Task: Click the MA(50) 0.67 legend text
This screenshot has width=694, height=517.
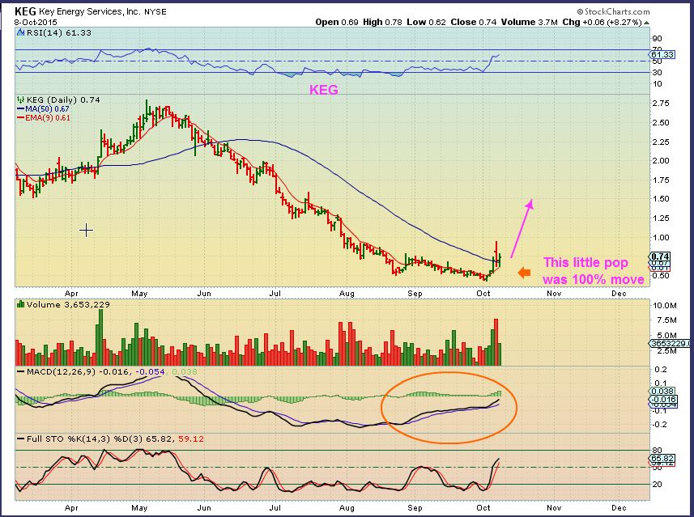Action: point(47,108)
